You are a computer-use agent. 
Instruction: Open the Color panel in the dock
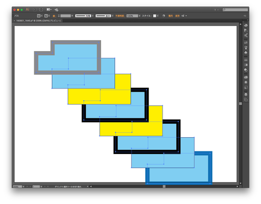[246, 25]
